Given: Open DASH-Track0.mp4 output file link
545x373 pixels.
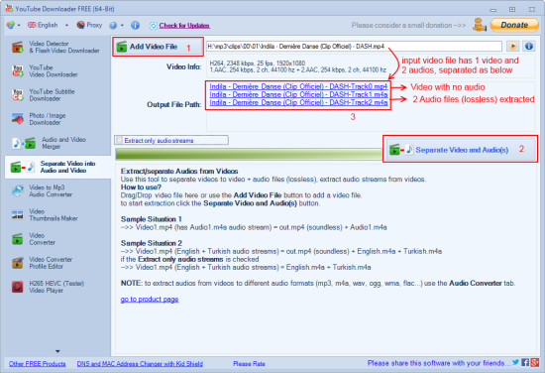Looking at the screenshot, I should (298, 86).
